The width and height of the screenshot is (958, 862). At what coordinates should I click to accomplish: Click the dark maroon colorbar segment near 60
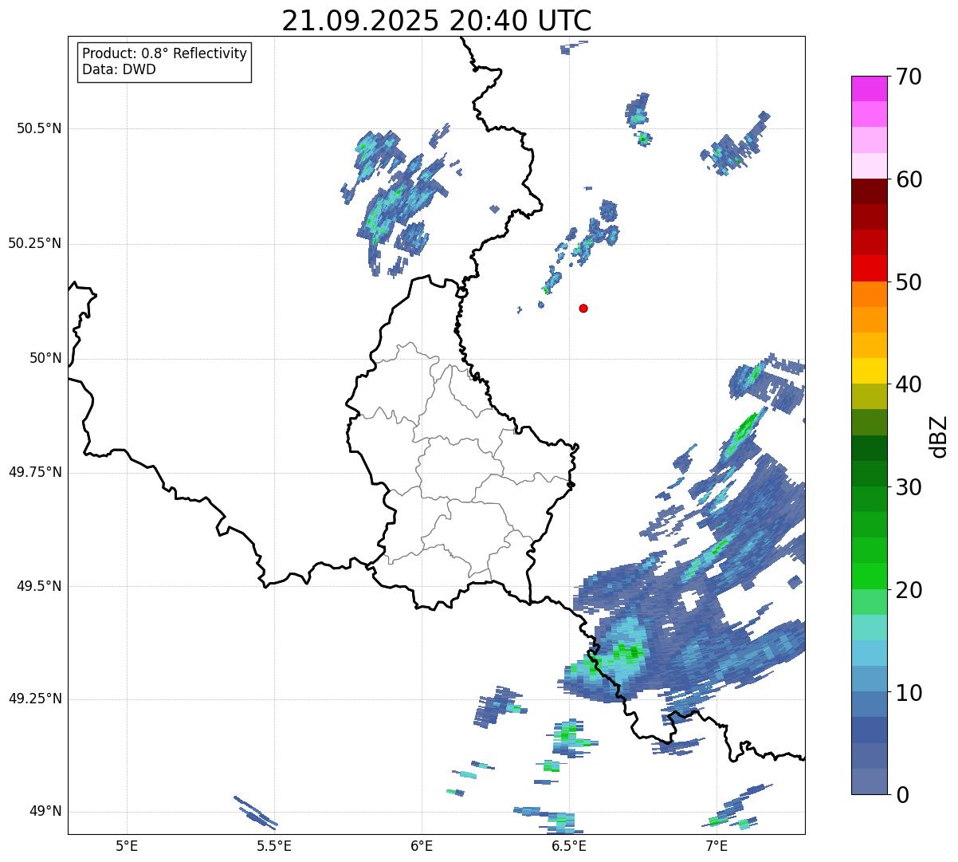[x=870, y=191]
